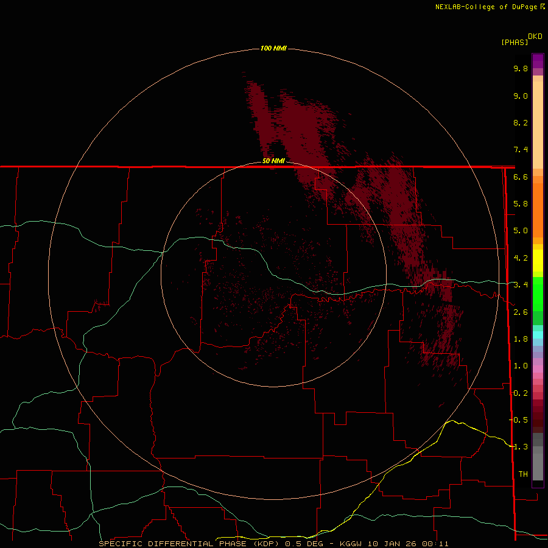
Task: Click the 7.4 value on the color scale
Action: tap(521, 150)
